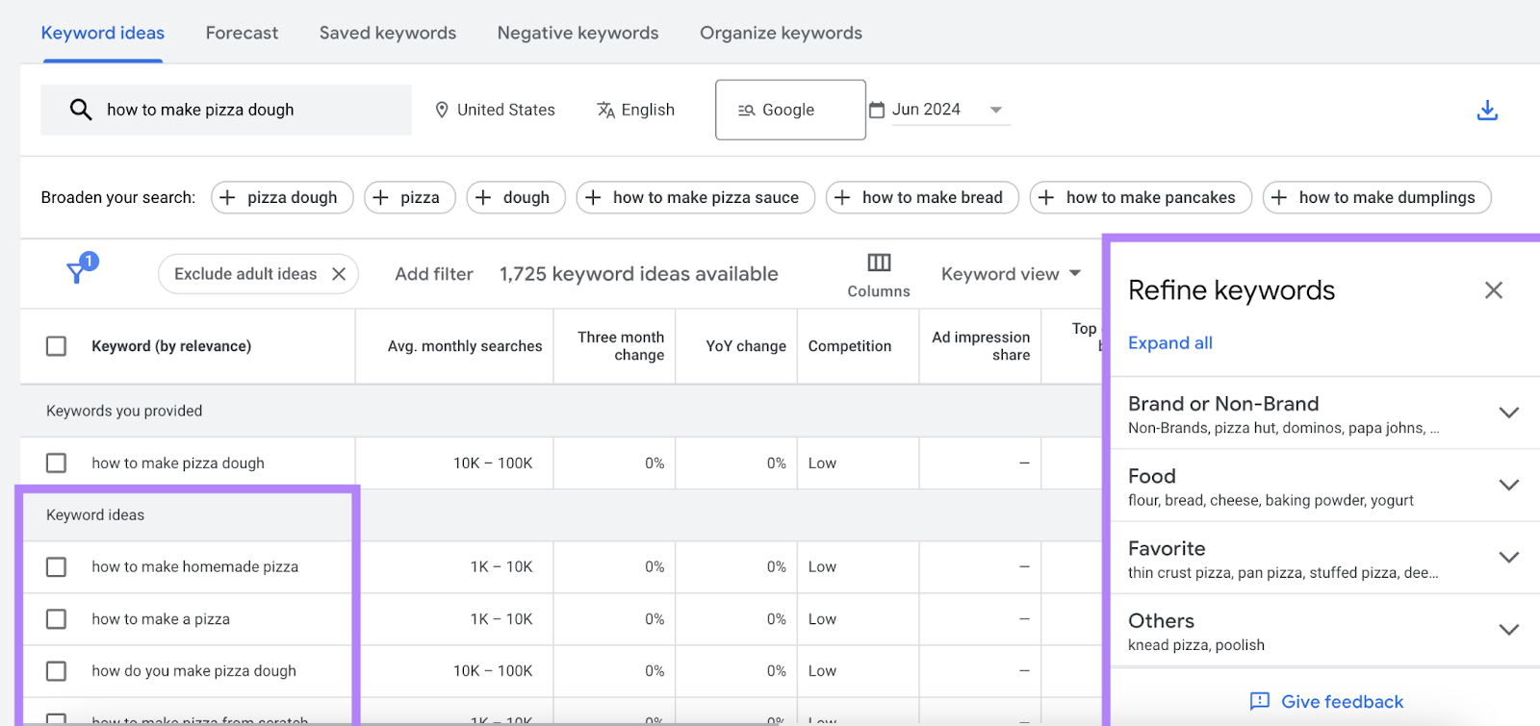This screenshot has height=726, width=1540.
Task: Tick the 'how to make a pizza' checkbox
Action: (x=57, y=619)
